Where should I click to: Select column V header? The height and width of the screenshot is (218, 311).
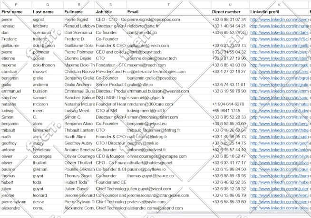279,5
